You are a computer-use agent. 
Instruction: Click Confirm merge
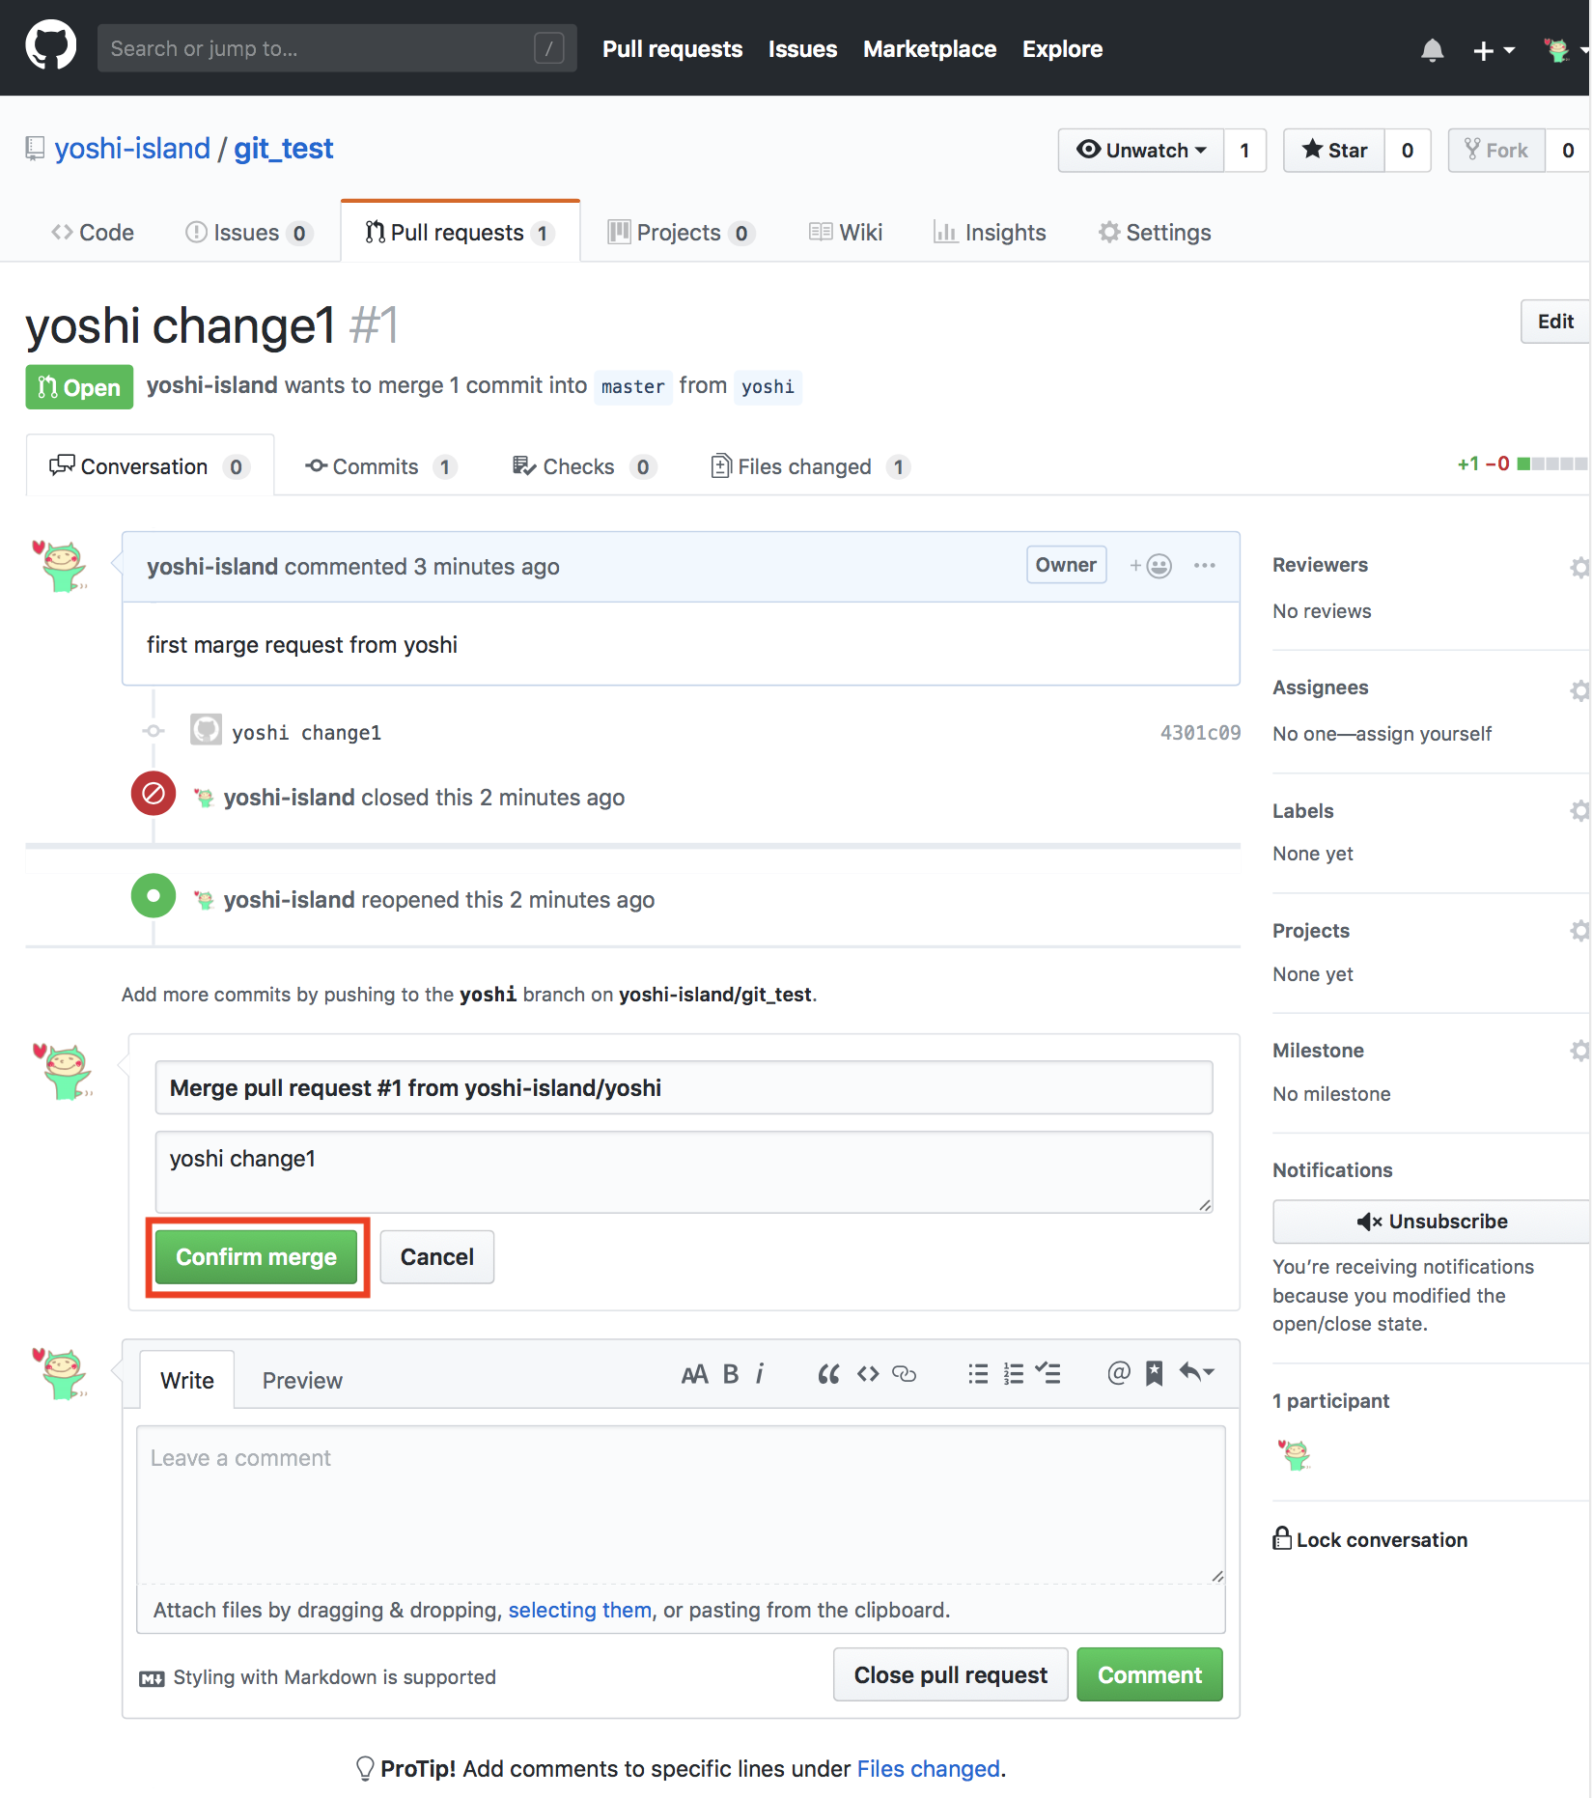click(x=257, y=1257)
